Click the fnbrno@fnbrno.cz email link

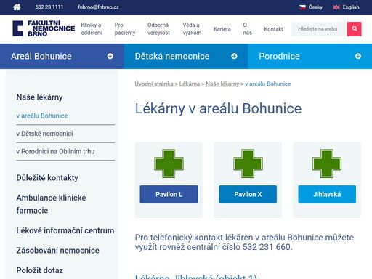[98, 7]
